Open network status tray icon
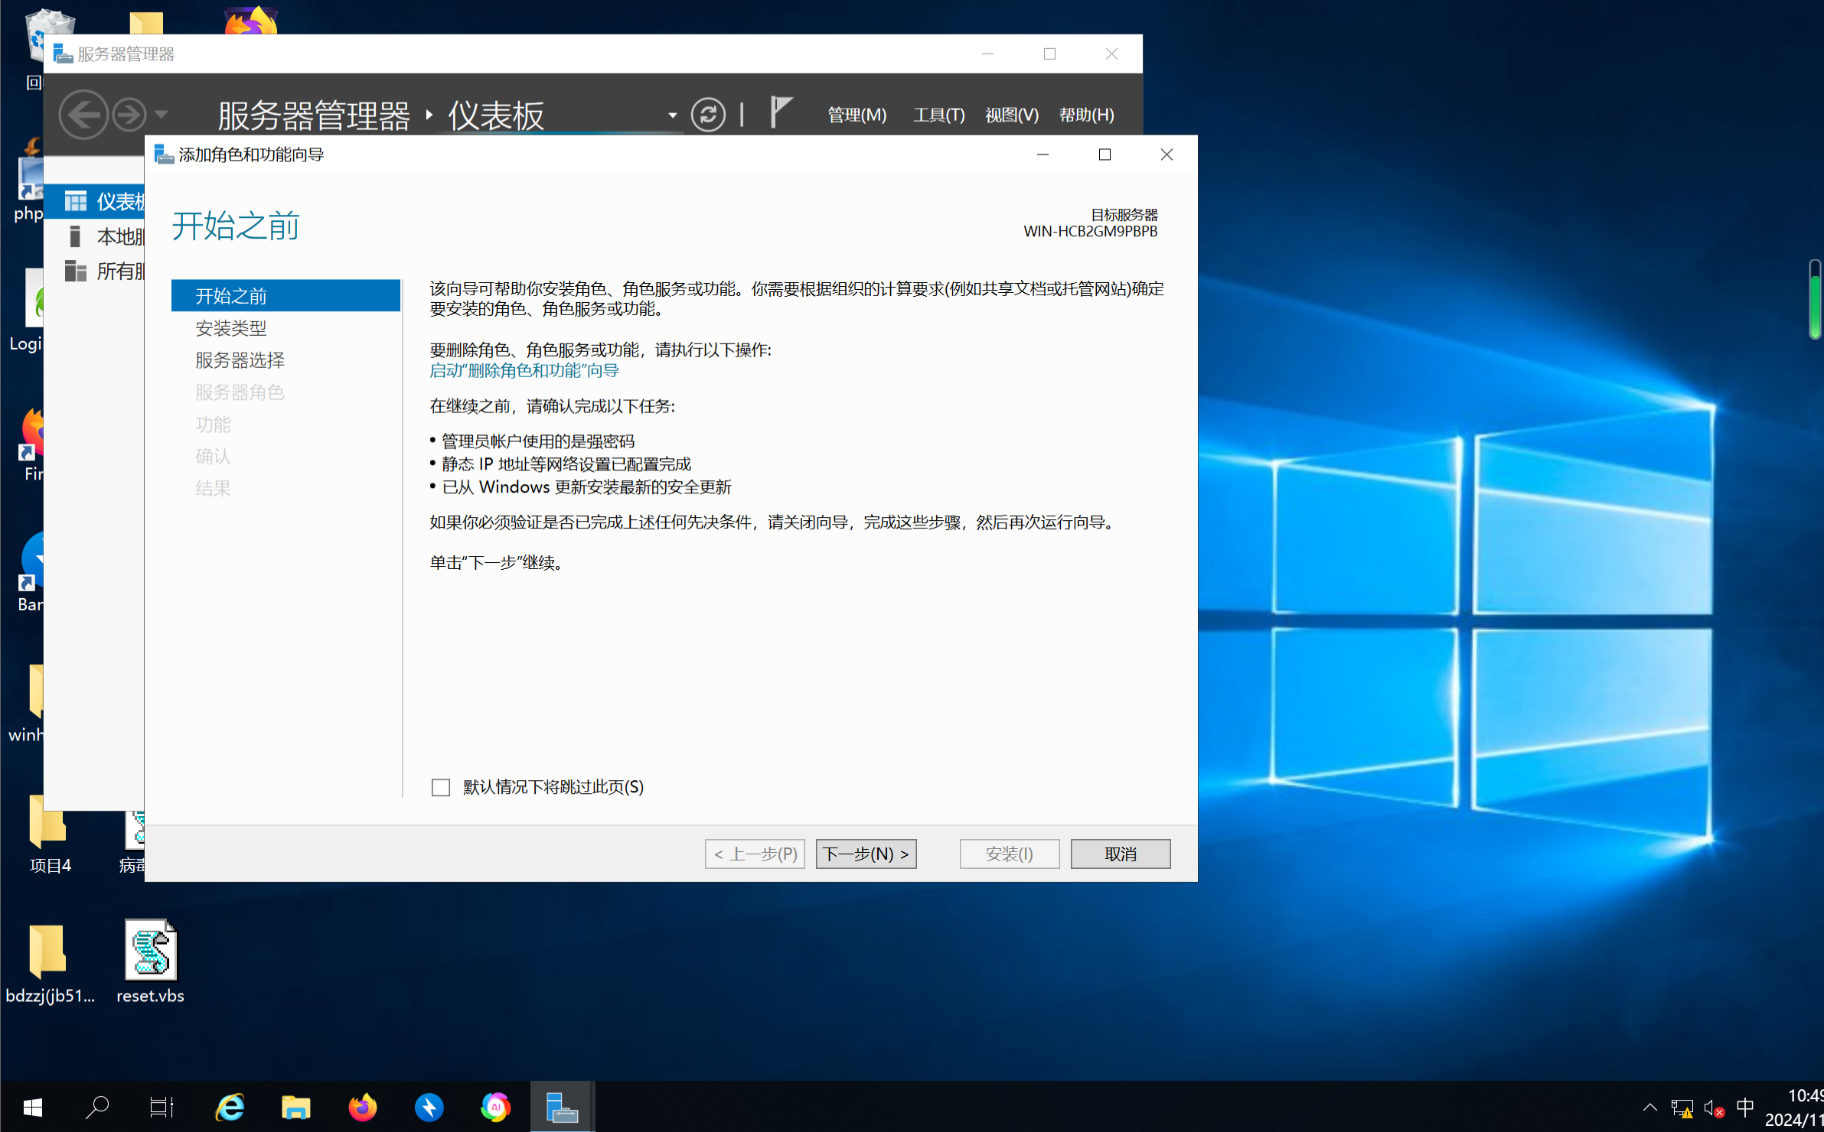This screenshot has height=1132, width=1824. (x=1682, y=1108)
